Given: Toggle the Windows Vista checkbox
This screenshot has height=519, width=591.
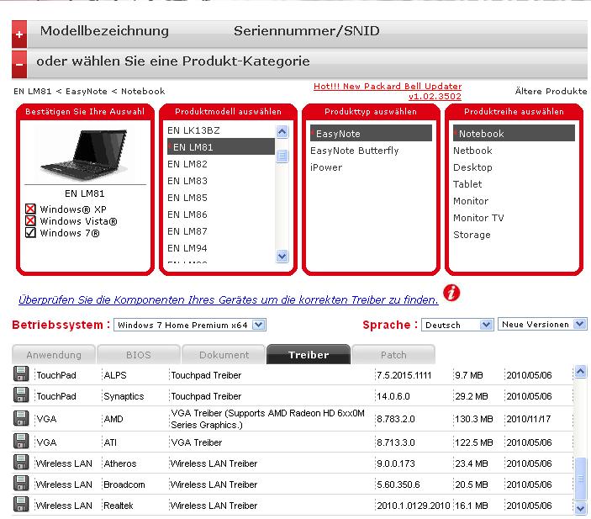Looking at the screenshot, I should (30, 220).
